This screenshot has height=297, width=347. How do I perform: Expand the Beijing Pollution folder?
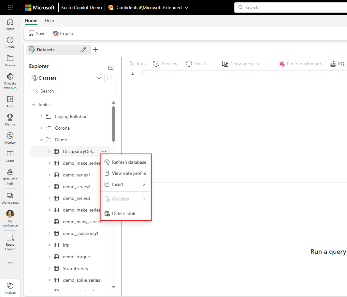point(41,116)
